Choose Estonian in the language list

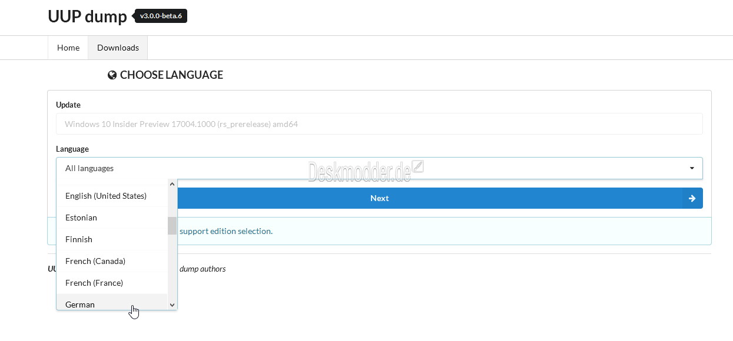click(112, 218)
